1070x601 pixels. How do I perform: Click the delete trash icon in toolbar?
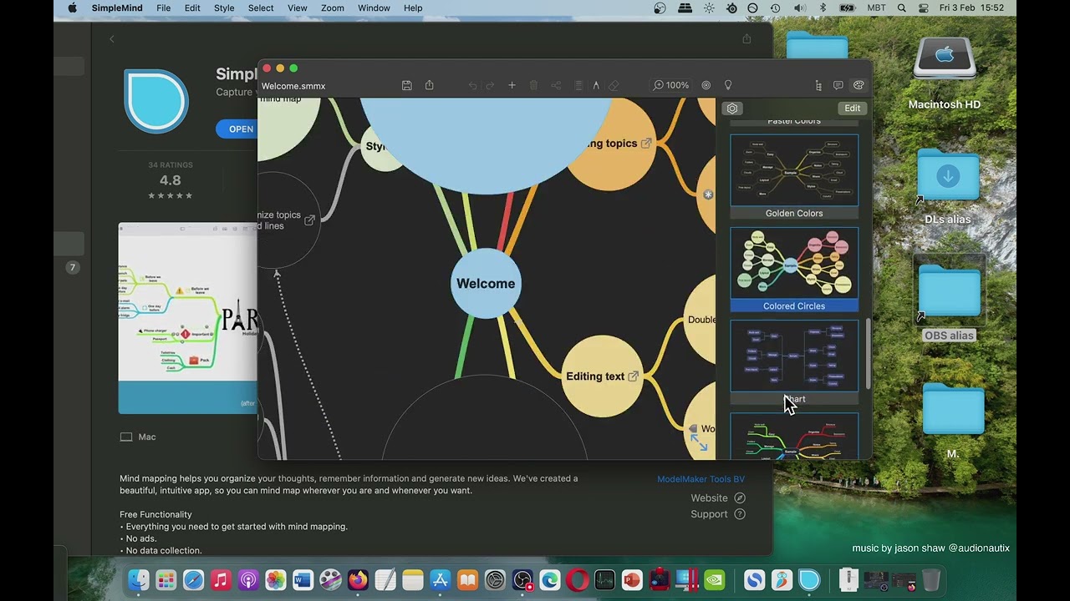click(x=533, y=85)
